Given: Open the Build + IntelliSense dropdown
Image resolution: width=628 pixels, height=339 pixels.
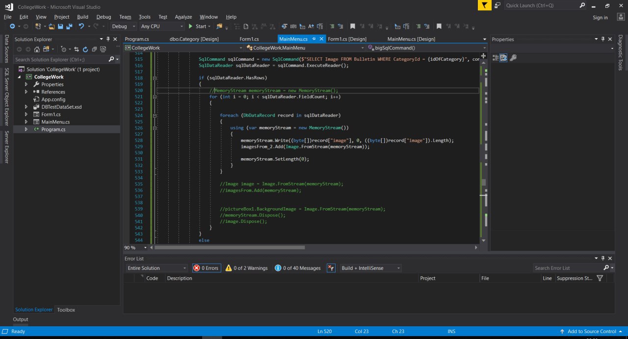Looking at the screenshot, I should point(371,268).
